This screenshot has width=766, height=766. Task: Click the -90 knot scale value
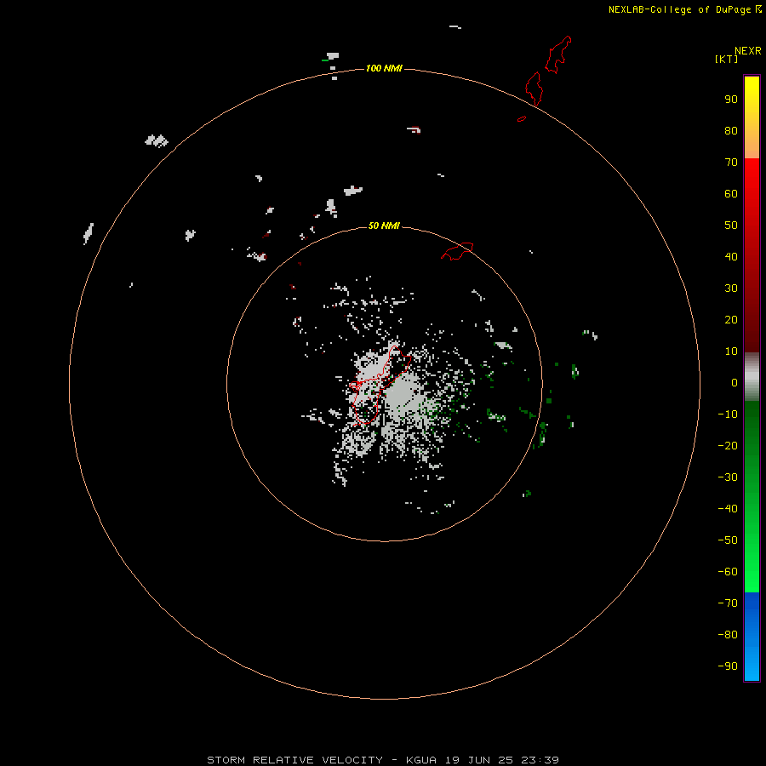pyautogui.click(x=728, y=666)
